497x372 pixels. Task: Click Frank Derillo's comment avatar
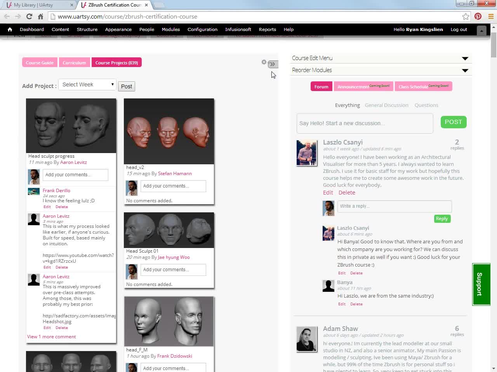point(34,191)
